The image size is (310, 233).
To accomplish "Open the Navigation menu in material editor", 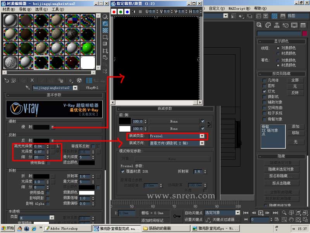I will [25, 9].
